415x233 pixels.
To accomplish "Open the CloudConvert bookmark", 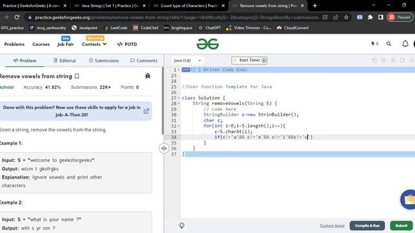I will tap(293, 28).
